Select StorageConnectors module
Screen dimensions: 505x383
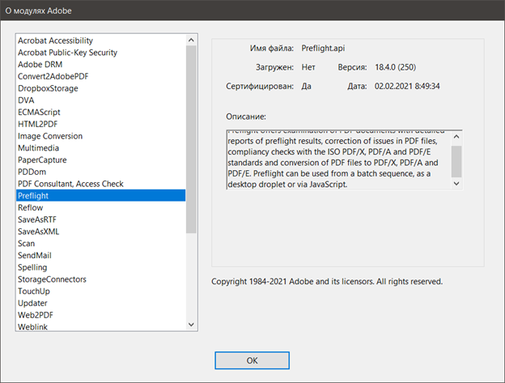[101, 279]
